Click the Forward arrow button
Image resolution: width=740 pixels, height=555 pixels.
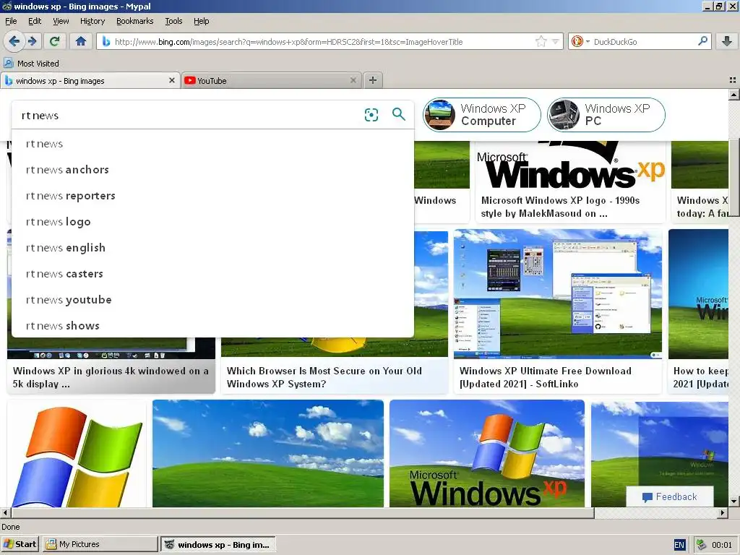33,41
